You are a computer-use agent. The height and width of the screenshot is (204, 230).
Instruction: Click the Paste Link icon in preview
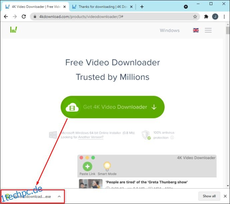[87, 167]
